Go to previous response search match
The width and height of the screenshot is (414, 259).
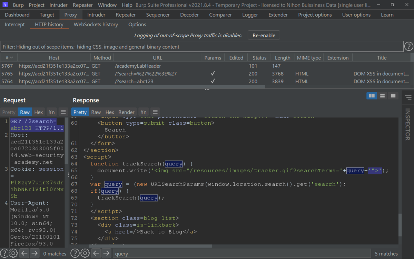(96, 253)
